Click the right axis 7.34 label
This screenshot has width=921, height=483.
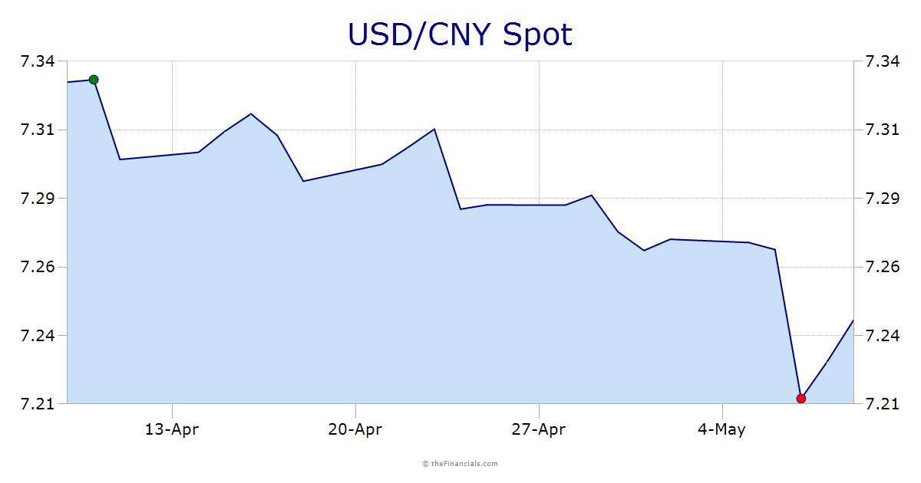point(883,61)
